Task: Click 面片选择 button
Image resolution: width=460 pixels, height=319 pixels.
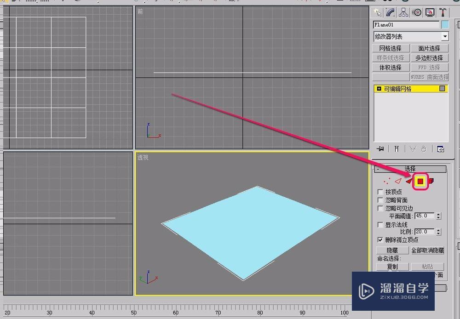Action: [x=430, y=48]
